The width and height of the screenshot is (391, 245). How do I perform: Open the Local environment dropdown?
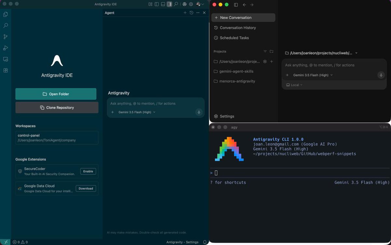pyautogui.click(x=295, y=85)
